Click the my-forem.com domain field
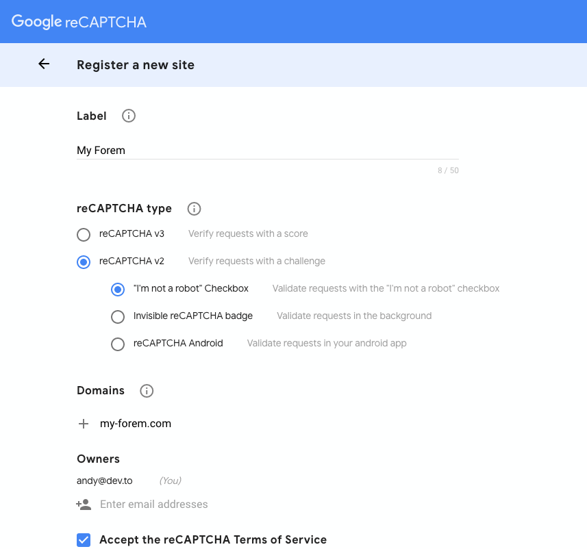 pyautogui.click(x=136, y=424)
